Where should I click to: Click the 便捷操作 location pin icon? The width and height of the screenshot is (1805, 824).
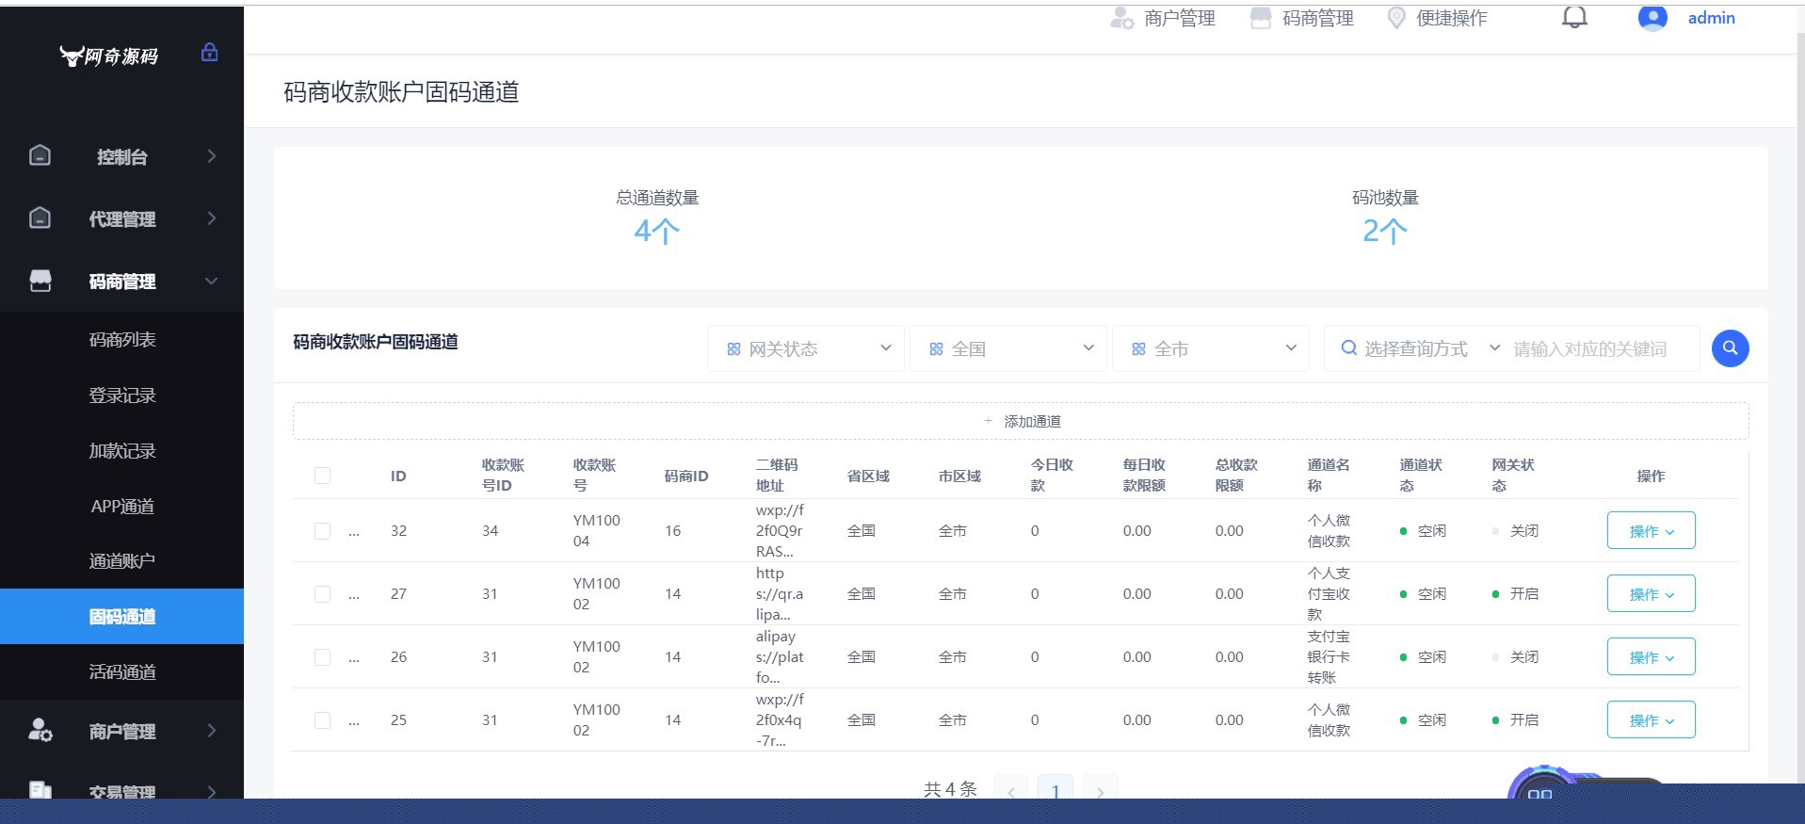pos(1396,18)
